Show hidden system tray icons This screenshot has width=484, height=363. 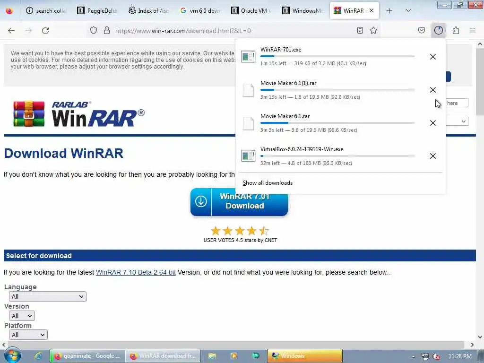(x=413, y=356)
